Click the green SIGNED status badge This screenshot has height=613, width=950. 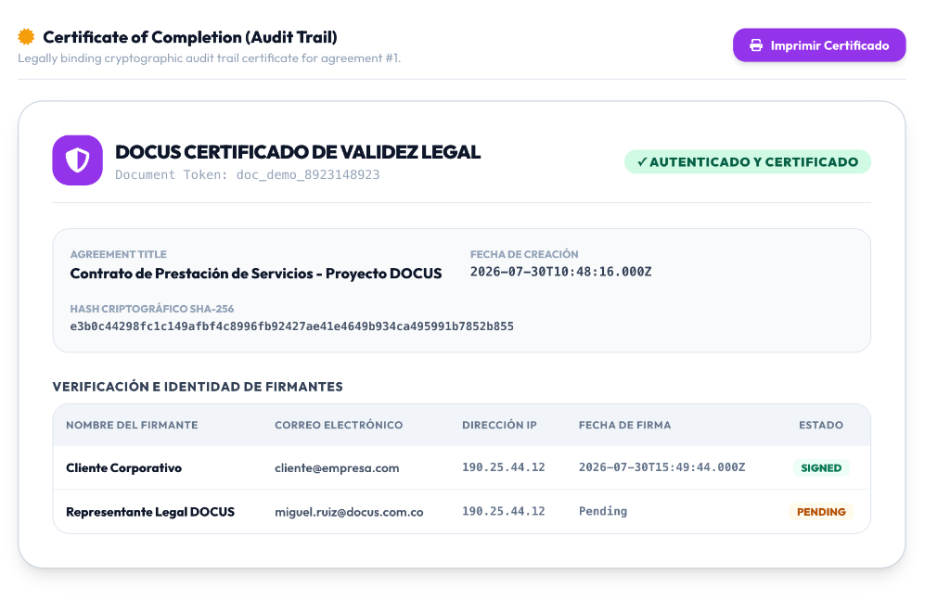pyautogui.click(x=821, y=467)
